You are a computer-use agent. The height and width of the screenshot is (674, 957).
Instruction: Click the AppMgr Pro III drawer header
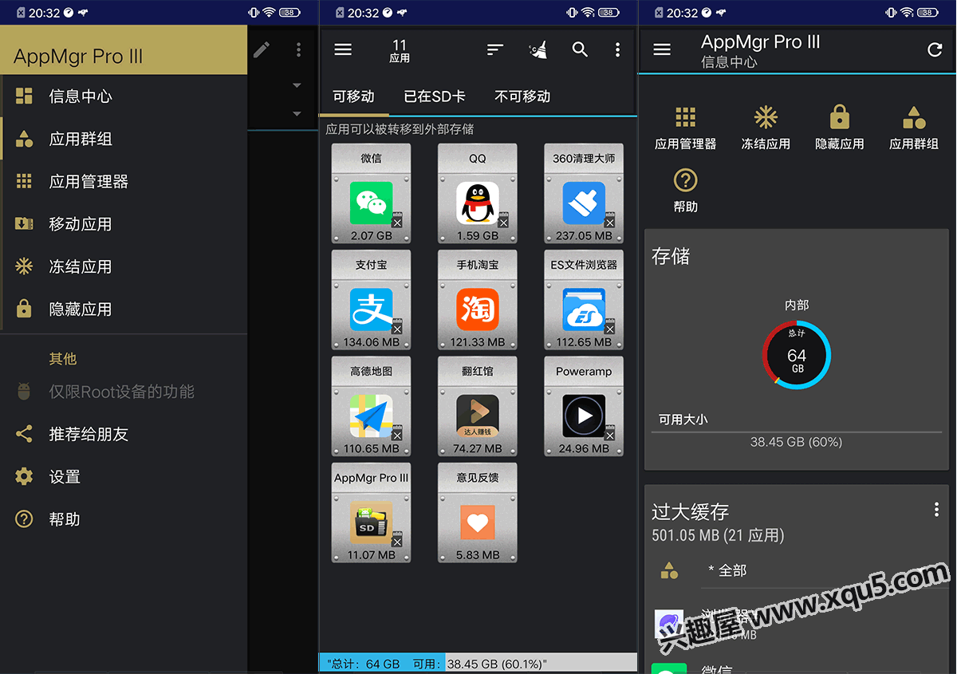tap(124, 49)
